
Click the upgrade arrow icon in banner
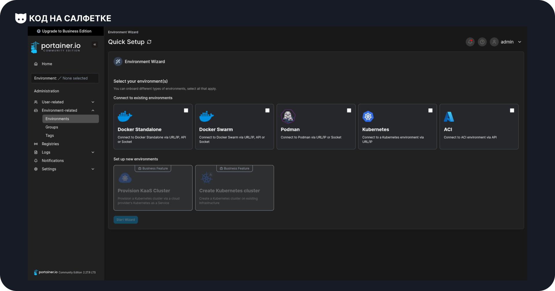[39, 31]
